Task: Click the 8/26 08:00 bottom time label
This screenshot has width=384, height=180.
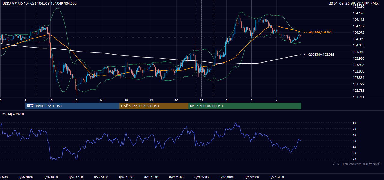Action: (26, 177)
